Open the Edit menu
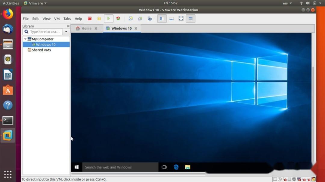325x182 pixels. tap(36, 19)
